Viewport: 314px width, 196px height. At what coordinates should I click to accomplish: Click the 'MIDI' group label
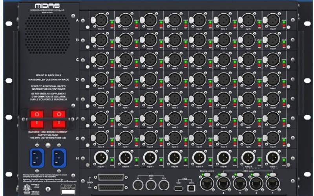pos(151,176)
